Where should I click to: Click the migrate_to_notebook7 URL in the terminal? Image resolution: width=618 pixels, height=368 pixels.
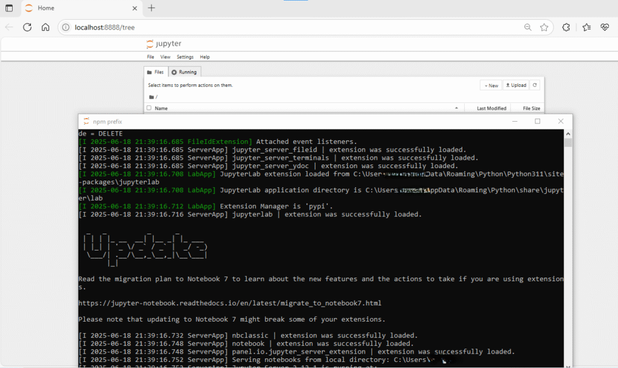230,303
